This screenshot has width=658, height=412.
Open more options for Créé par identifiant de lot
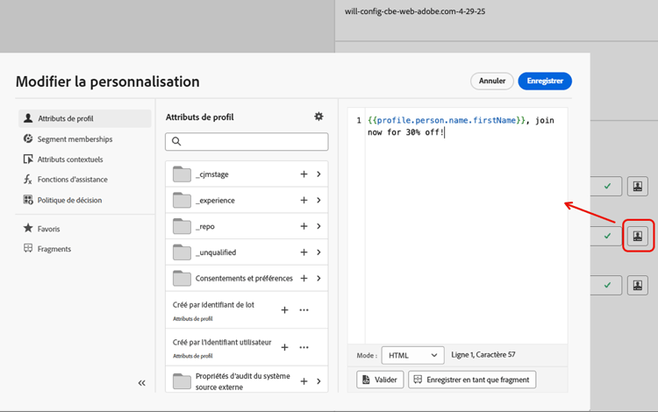(304, 309)
